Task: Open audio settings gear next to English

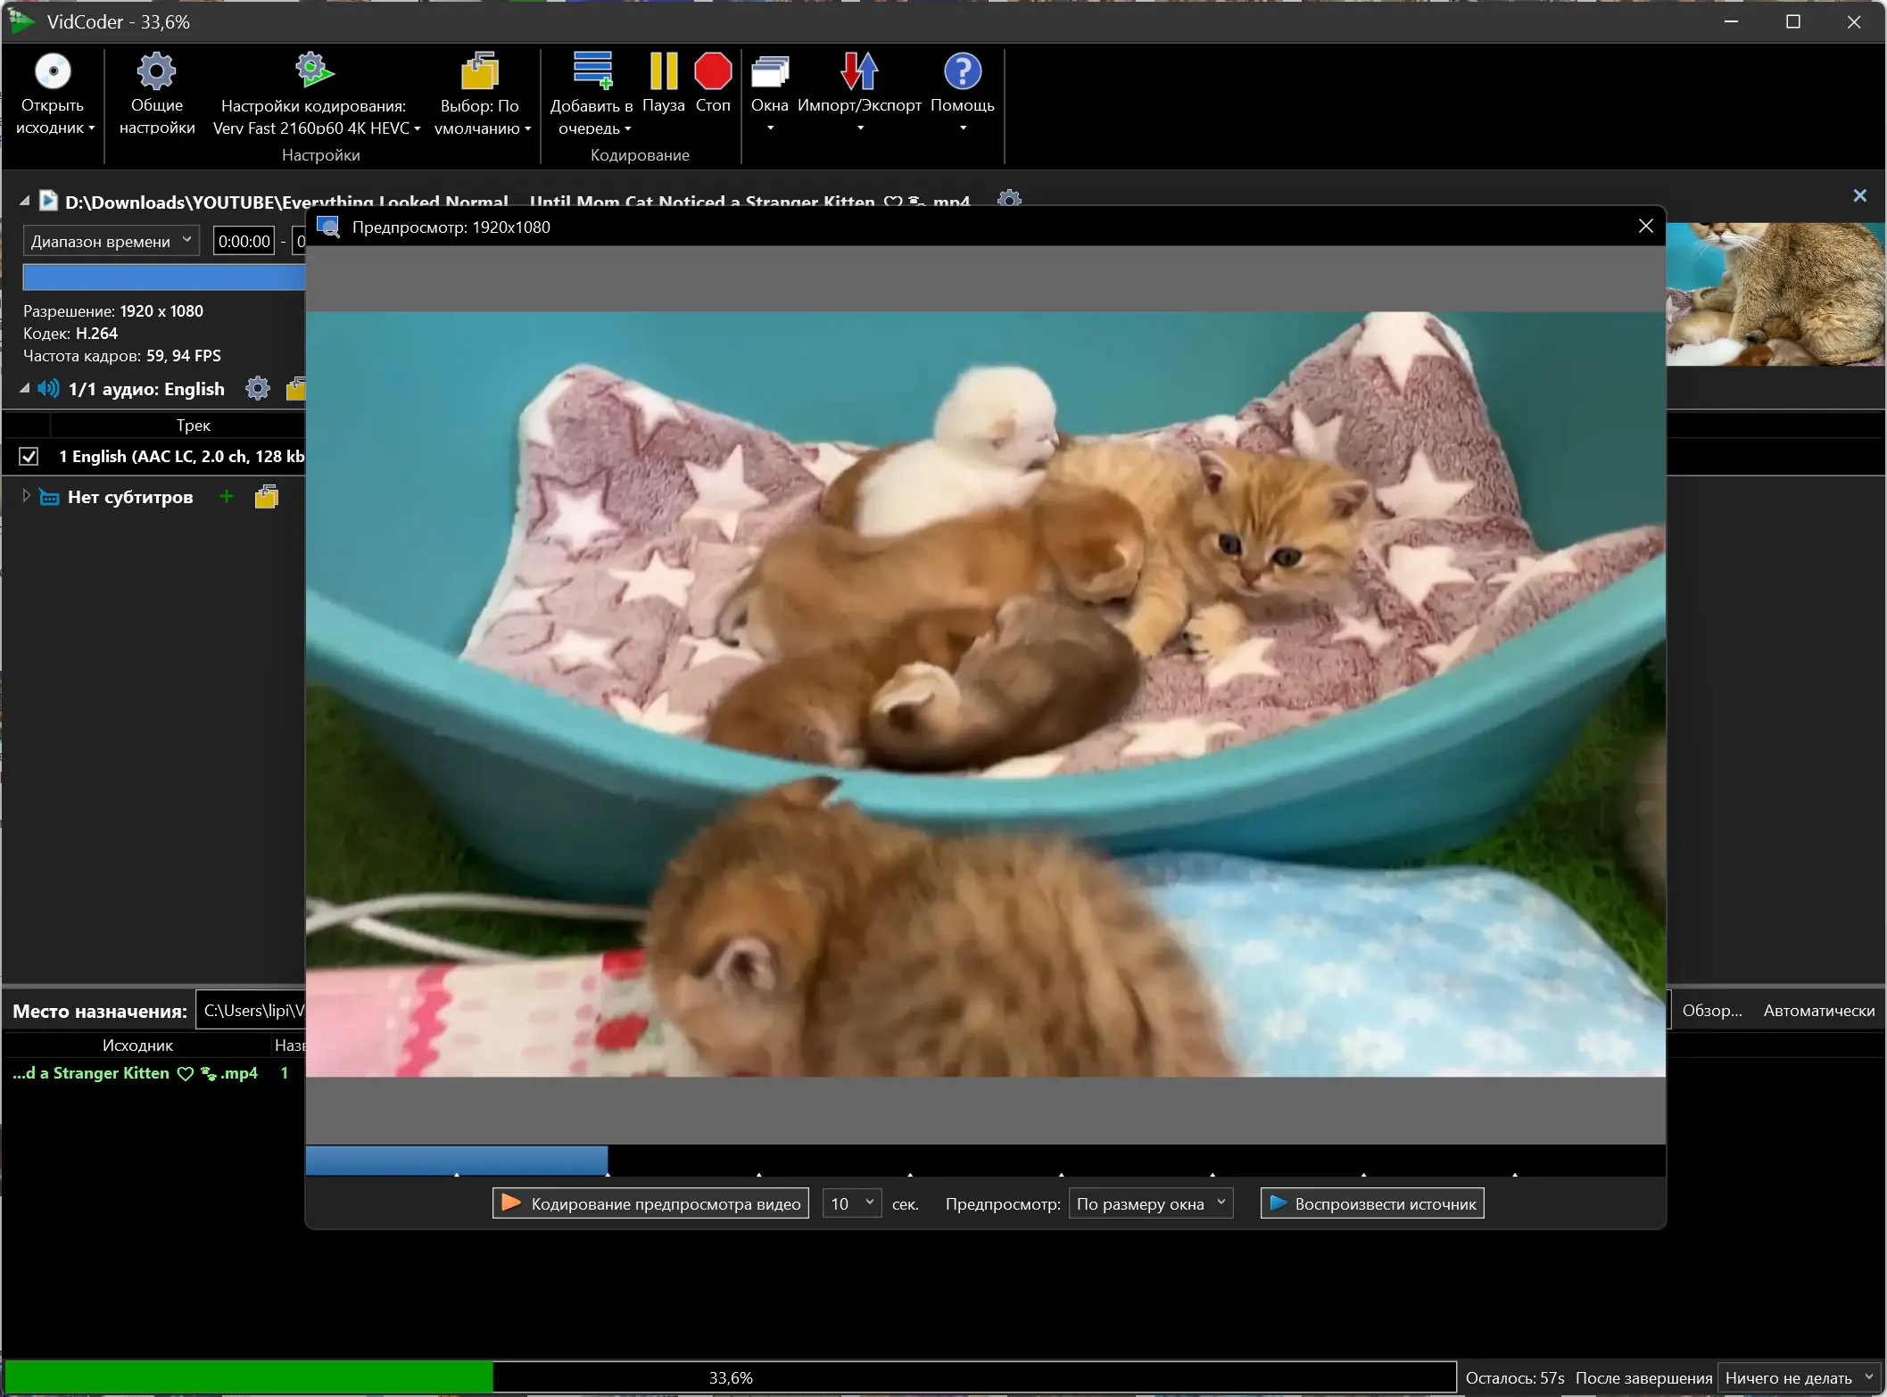Action: click(257, 389)
